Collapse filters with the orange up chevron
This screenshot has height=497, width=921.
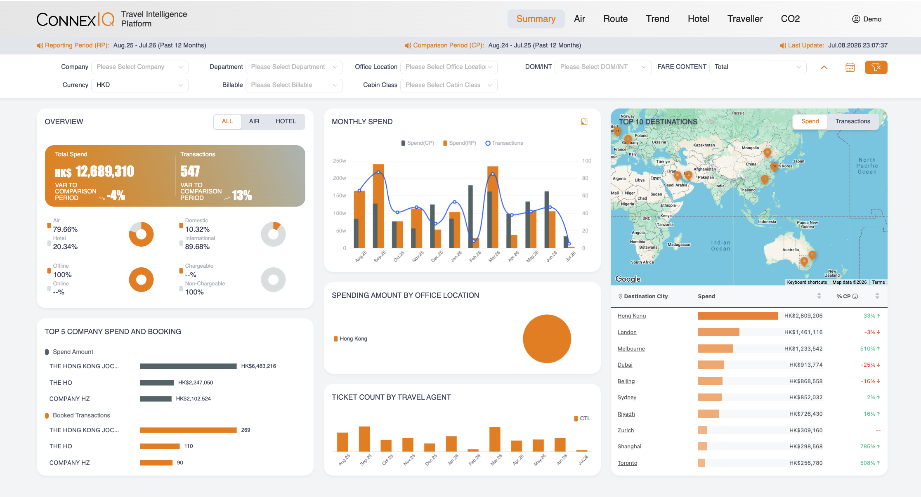click(x=824, y=67)
